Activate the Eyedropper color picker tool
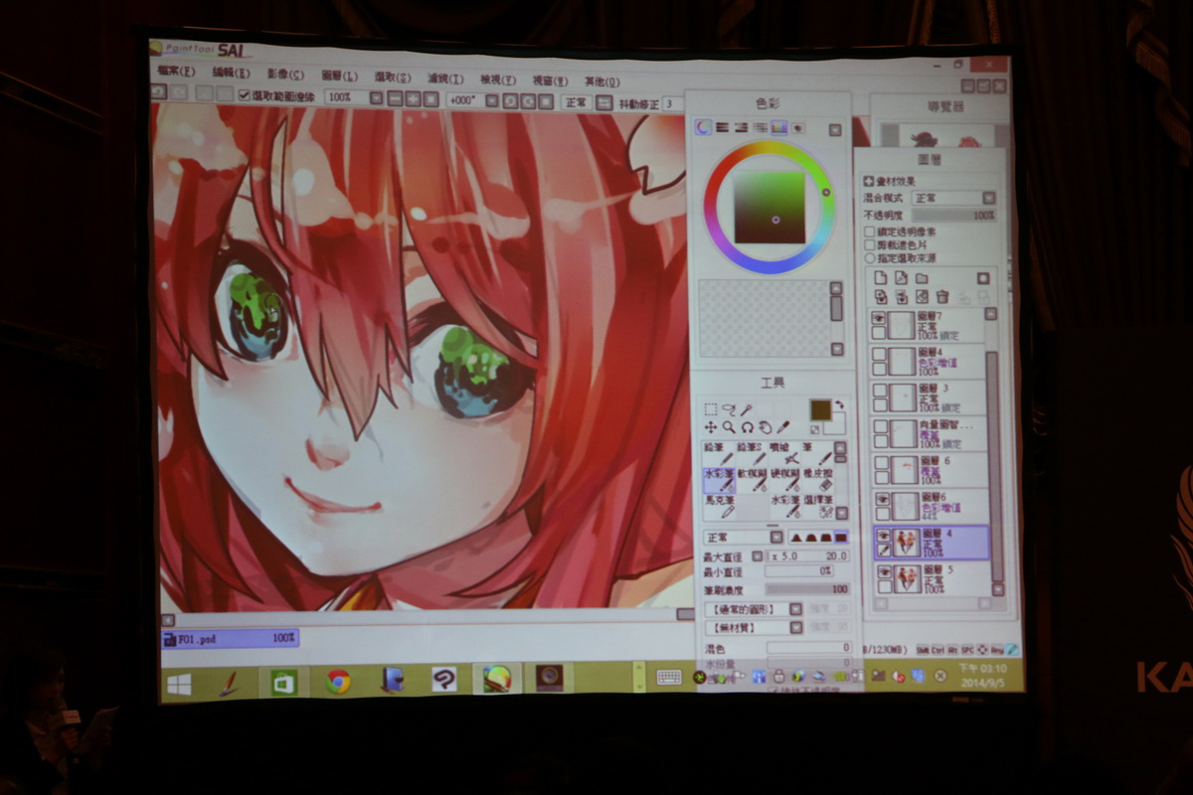The image size is (1193, 795). (x=782, y=426)
